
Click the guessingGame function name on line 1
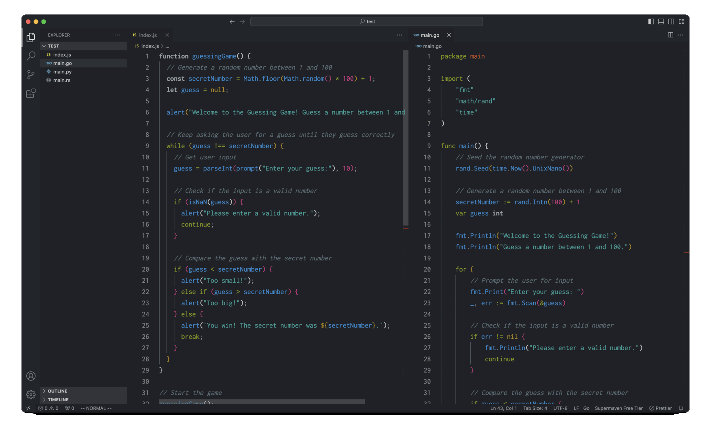click(214, 56)
